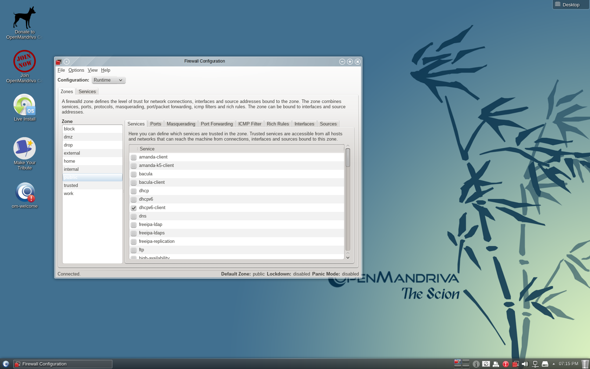
Task: Toggle the dhcpv6 service checkbox
Action: pos(134,199)
